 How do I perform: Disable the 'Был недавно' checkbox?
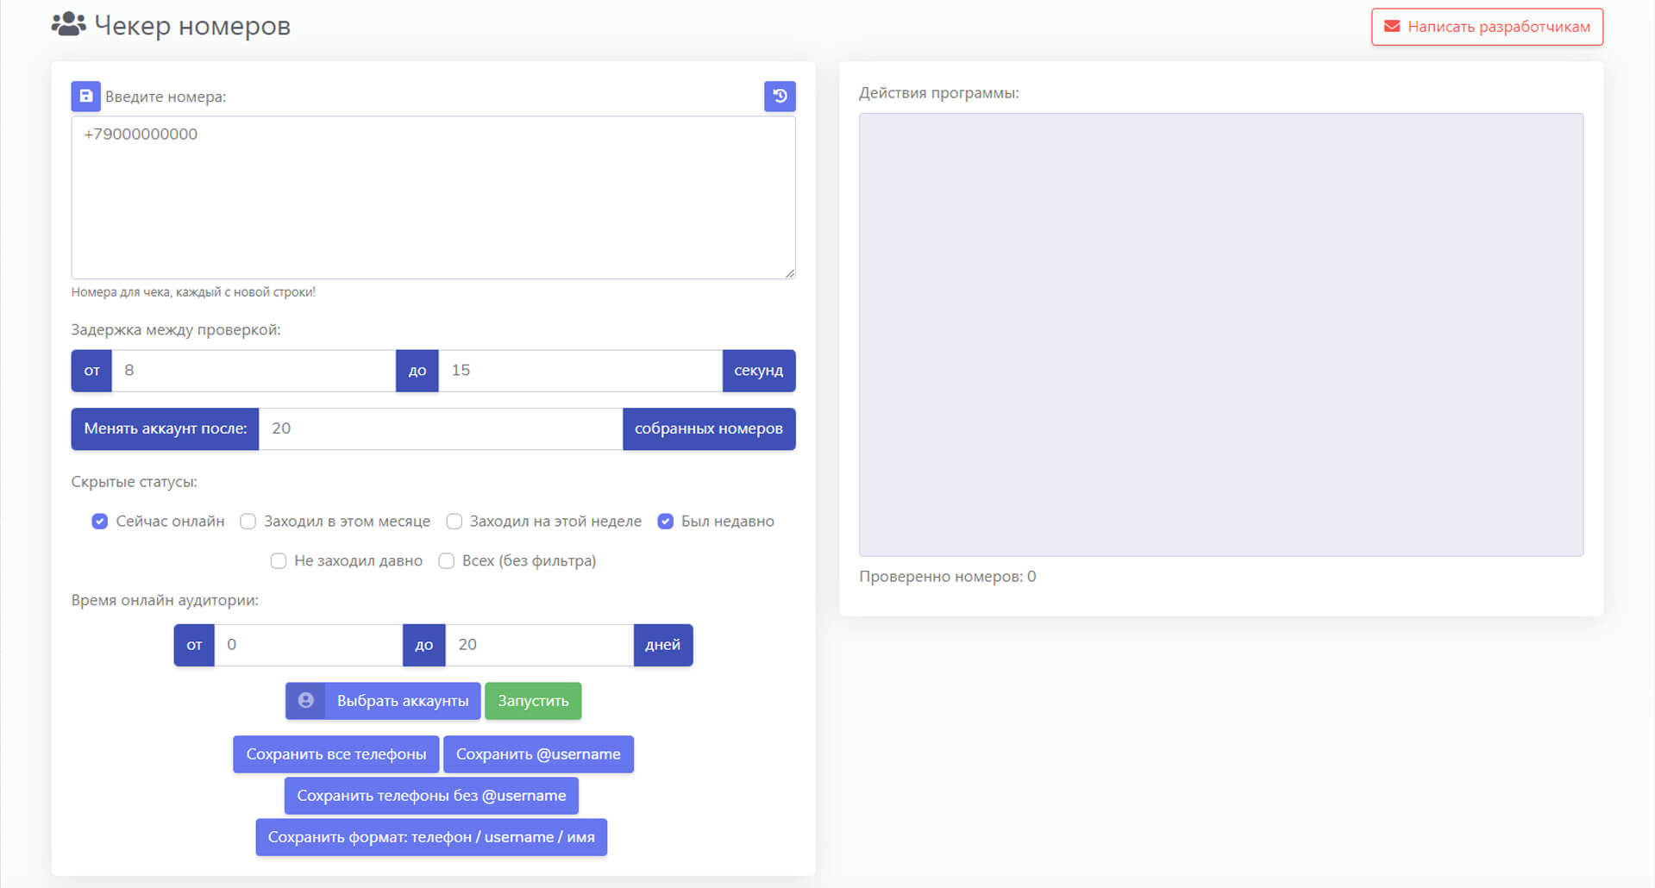click(666, 522)
